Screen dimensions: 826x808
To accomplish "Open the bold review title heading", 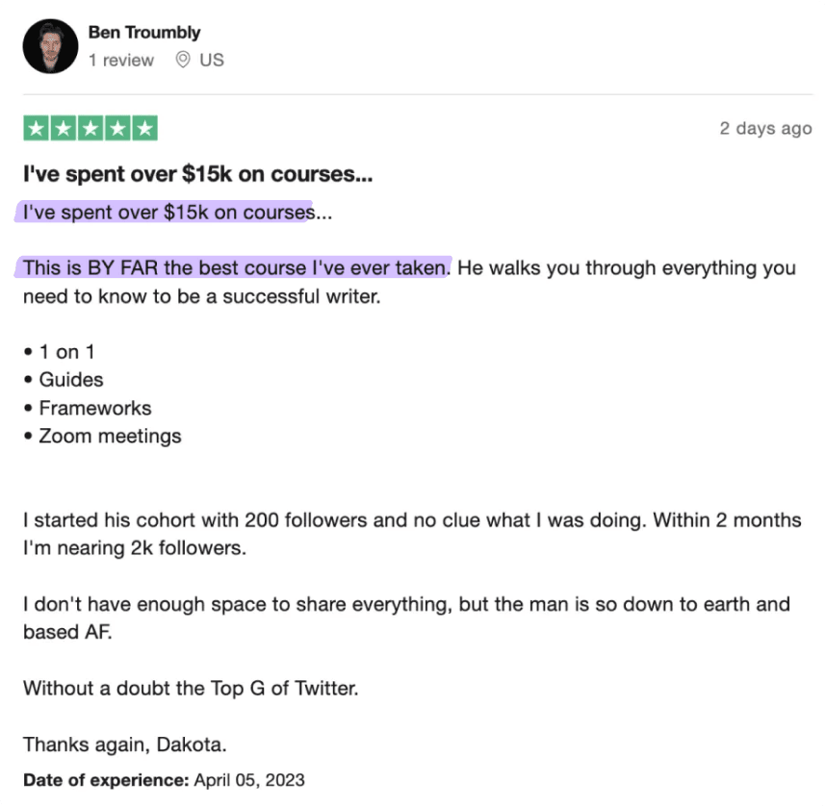I will pos(198,174).
